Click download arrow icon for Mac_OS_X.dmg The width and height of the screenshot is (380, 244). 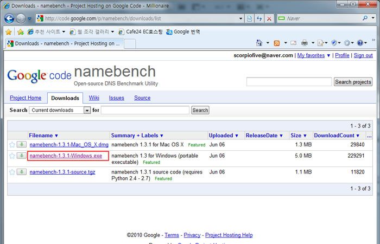coord(22,145)
